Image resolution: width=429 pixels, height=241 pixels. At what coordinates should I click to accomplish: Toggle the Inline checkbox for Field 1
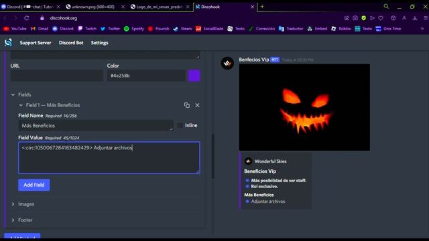180,125
